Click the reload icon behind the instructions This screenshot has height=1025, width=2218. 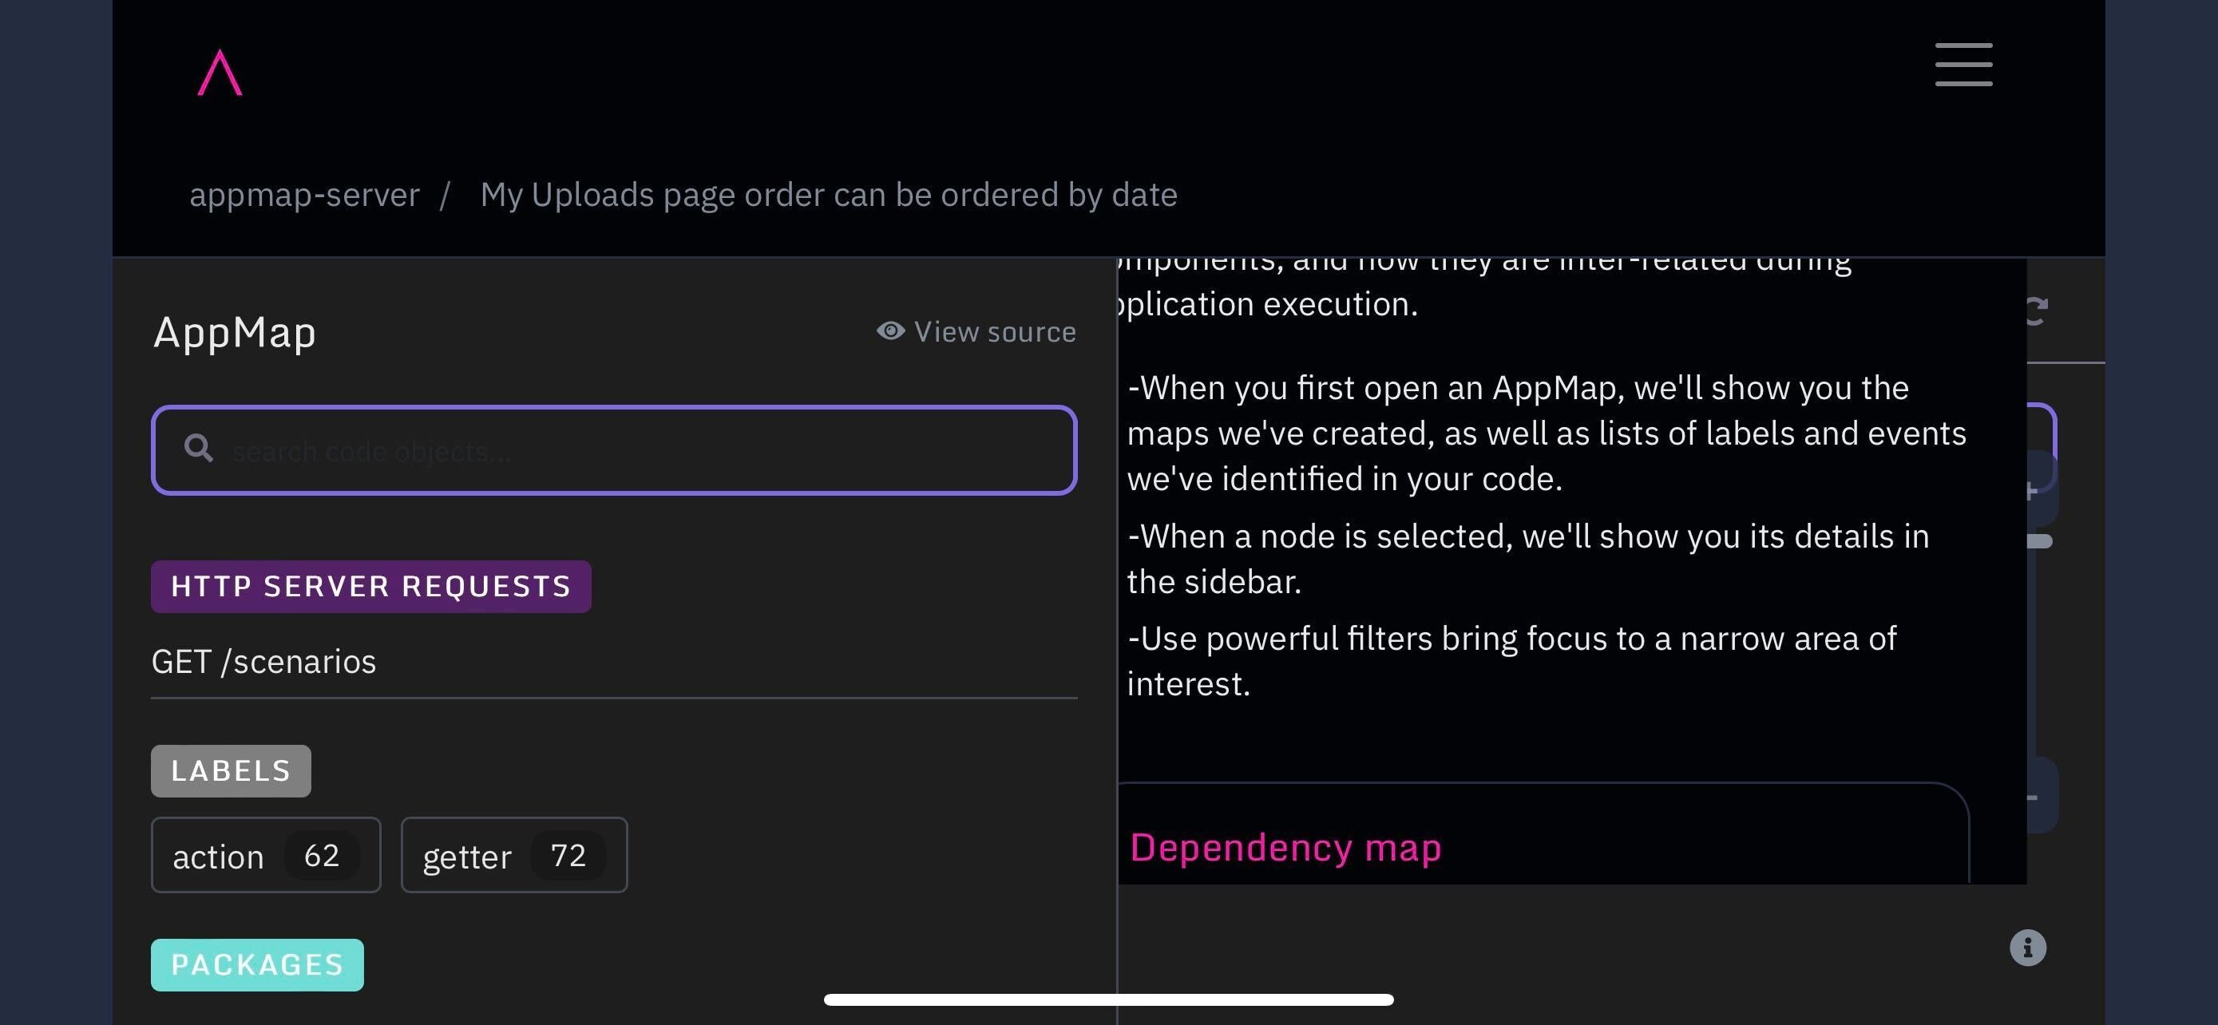[2038, 311]
